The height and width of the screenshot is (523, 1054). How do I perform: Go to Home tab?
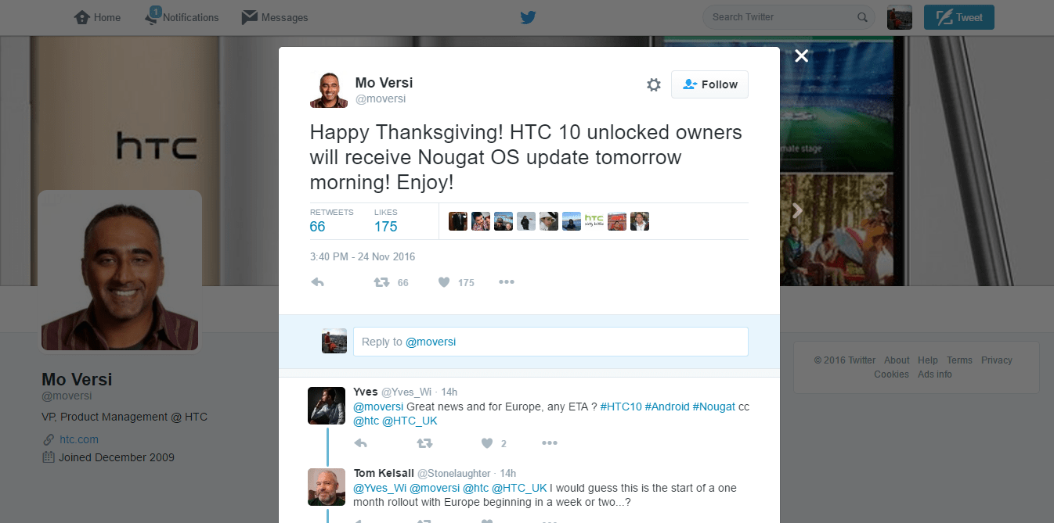tap(98, 17)
